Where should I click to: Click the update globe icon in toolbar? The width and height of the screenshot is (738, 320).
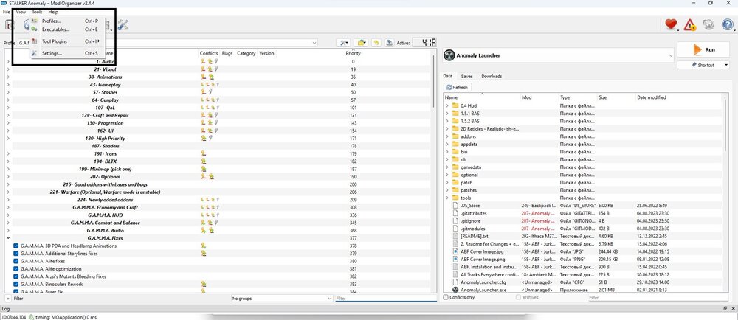click(x=708, y=25)
